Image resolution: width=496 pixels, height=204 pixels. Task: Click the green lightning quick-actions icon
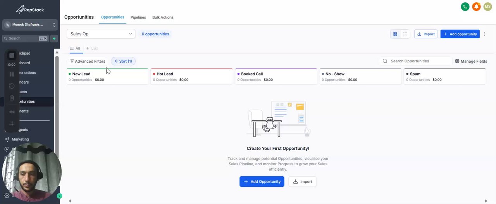click(x=54, y=38)
